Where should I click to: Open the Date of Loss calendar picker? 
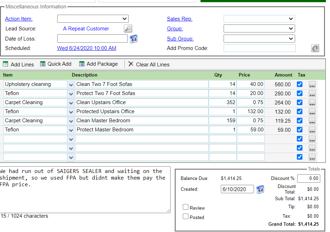(134, 39)
